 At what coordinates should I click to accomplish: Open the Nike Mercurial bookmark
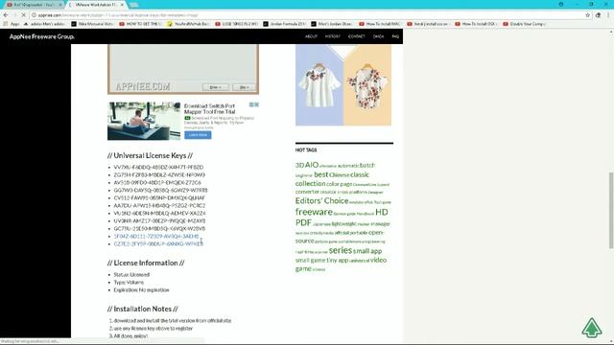click(92, 24)
